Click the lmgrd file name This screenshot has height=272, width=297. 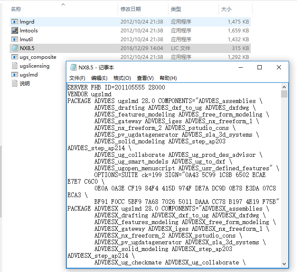(x=27, y=21)
